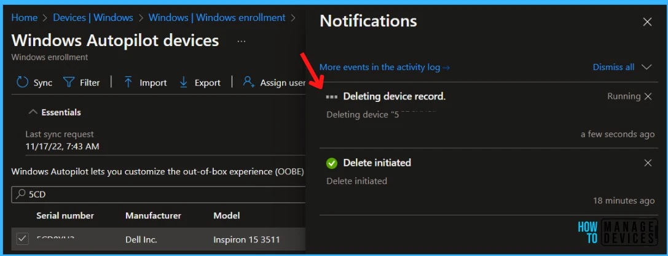Expand the Dismiss all chevron

click(646, 67)
